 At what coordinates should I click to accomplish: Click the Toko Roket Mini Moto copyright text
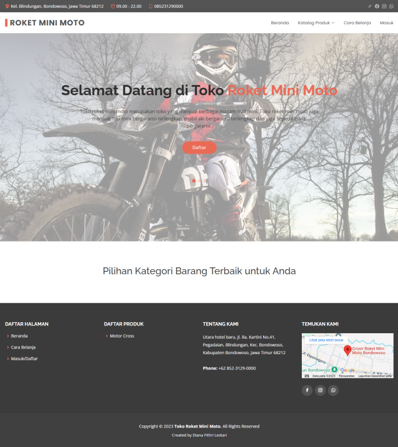pyautogui.click(x=197, y=427)
